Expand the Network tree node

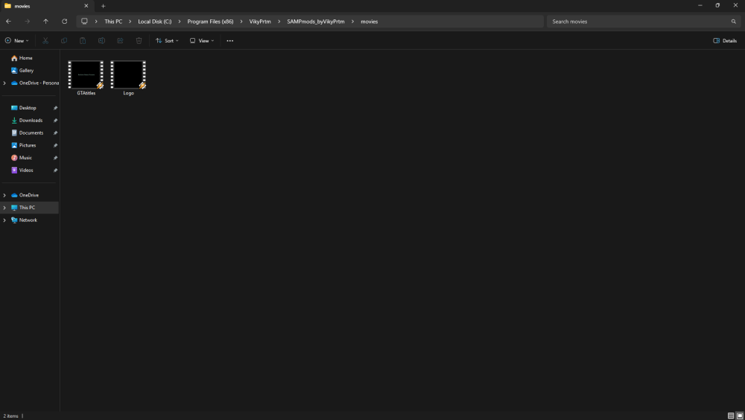pos(4,220)
